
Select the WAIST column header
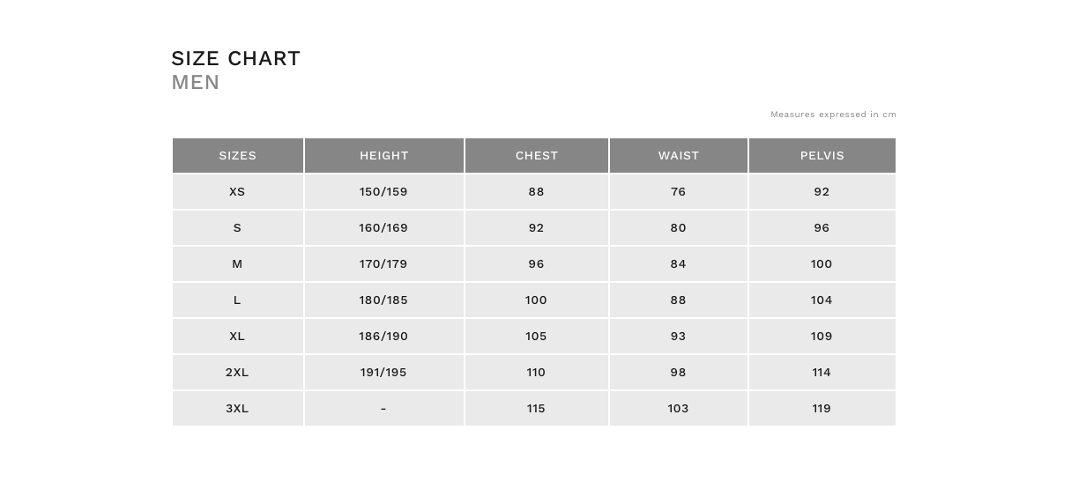679,155
